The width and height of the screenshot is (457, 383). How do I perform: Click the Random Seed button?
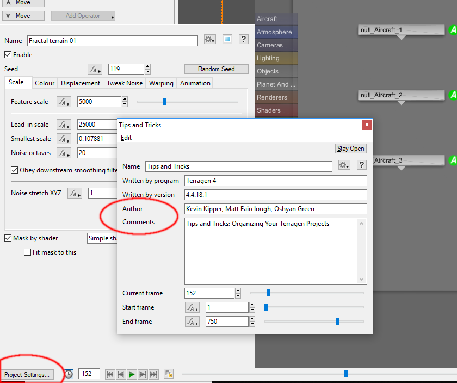pyautogui.click(x=217, y=69)
